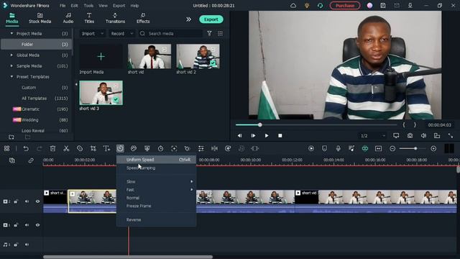Click the Audio waveform icon in toolbar
Viewport: 460px width, 259px height.
click(214, 149)
